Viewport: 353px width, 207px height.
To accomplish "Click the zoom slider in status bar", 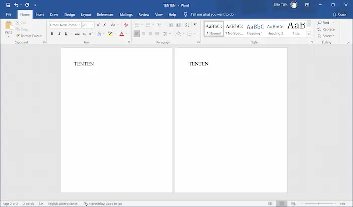I will [318, 203].
